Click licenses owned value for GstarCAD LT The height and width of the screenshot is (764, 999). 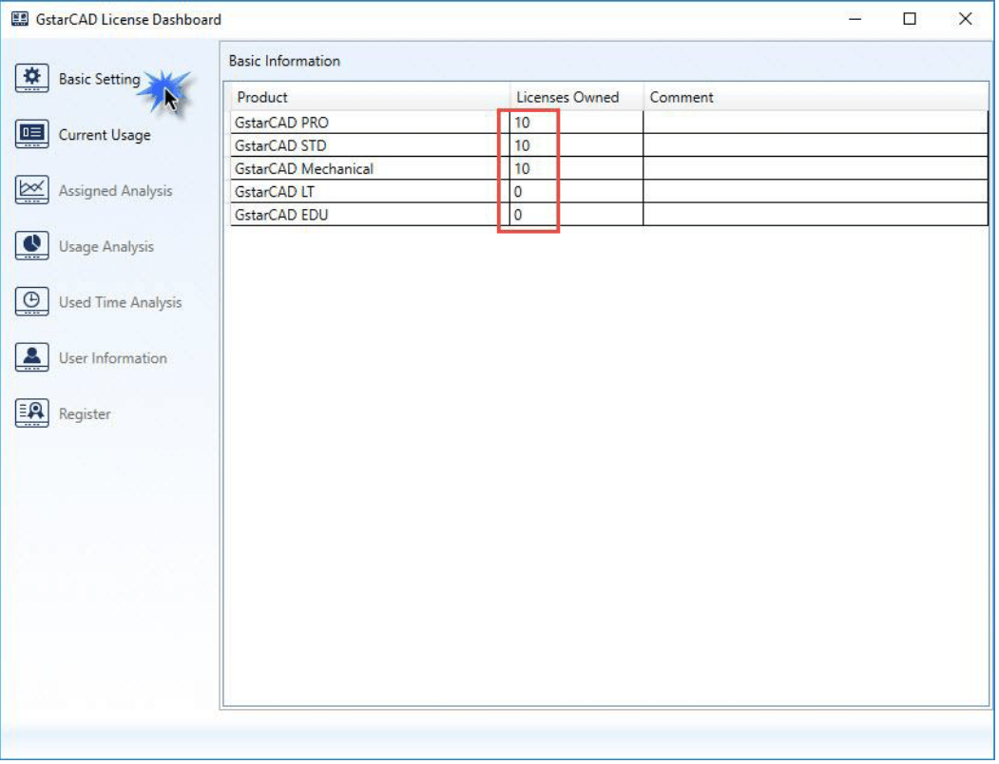tap(577, 191)
